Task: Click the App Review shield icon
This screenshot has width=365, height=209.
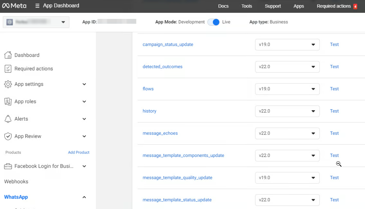Action: pyautogui.click(x=8, y=136)
